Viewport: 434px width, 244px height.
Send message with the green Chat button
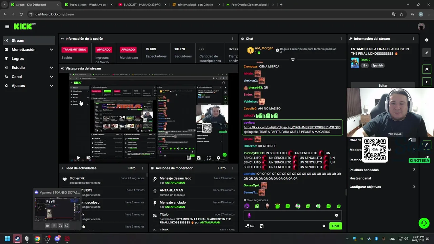tap(335, 226)
